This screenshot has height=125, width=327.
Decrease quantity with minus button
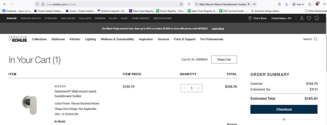coord(184,88)
